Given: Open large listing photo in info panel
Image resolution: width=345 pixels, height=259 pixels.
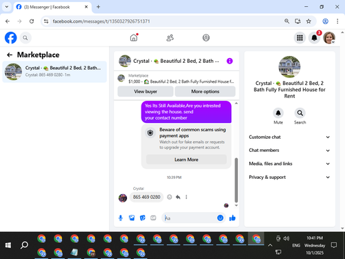Looking at the screenshot, I should click(289, 67).
